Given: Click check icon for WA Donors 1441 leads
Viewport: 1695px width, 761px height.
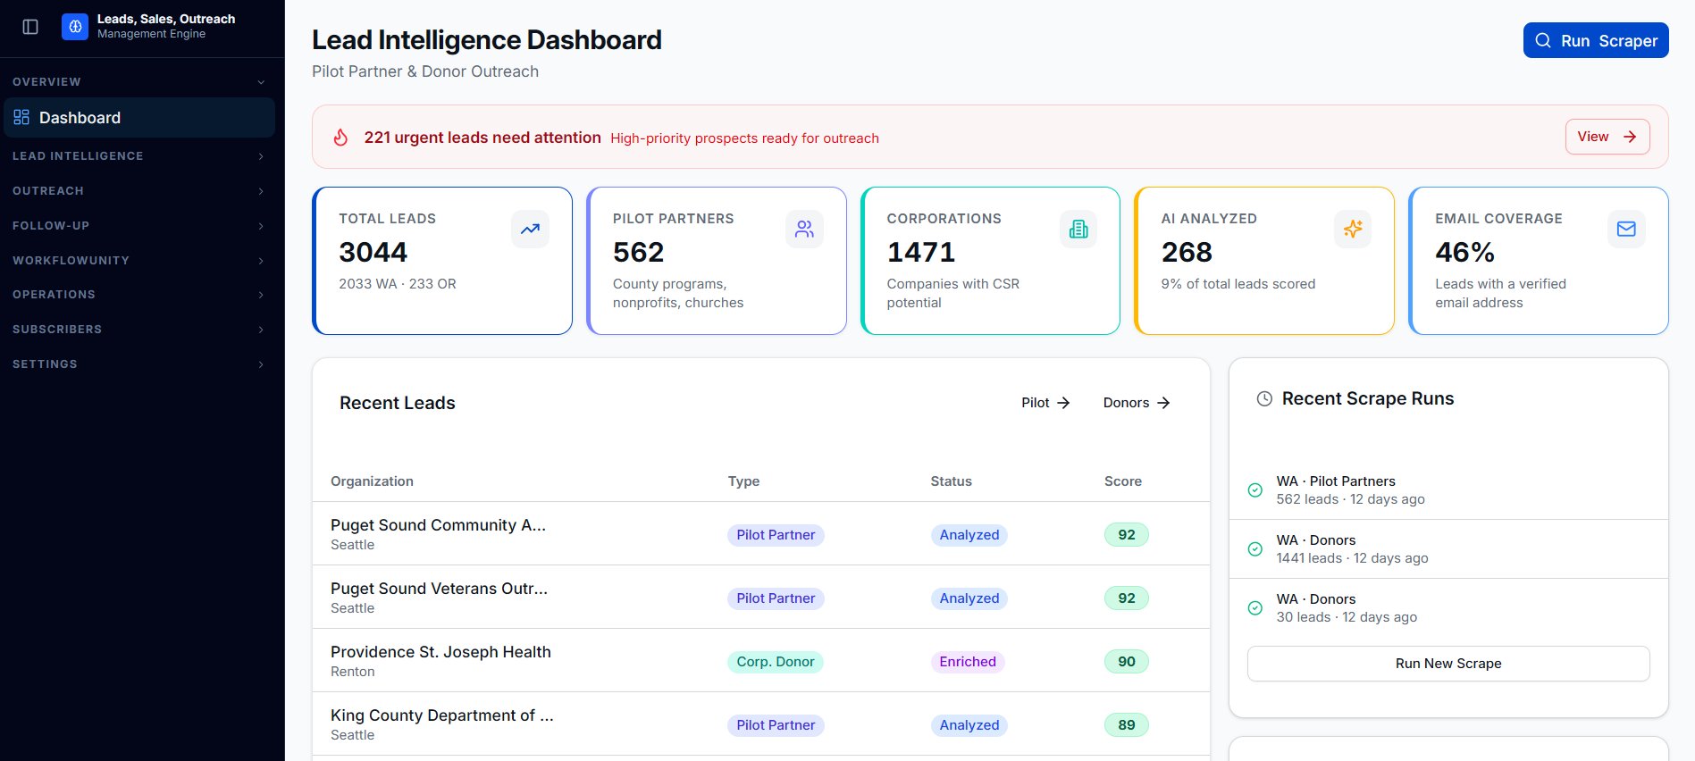Looking at the screenshot, I should click(x=1254, y=549).
